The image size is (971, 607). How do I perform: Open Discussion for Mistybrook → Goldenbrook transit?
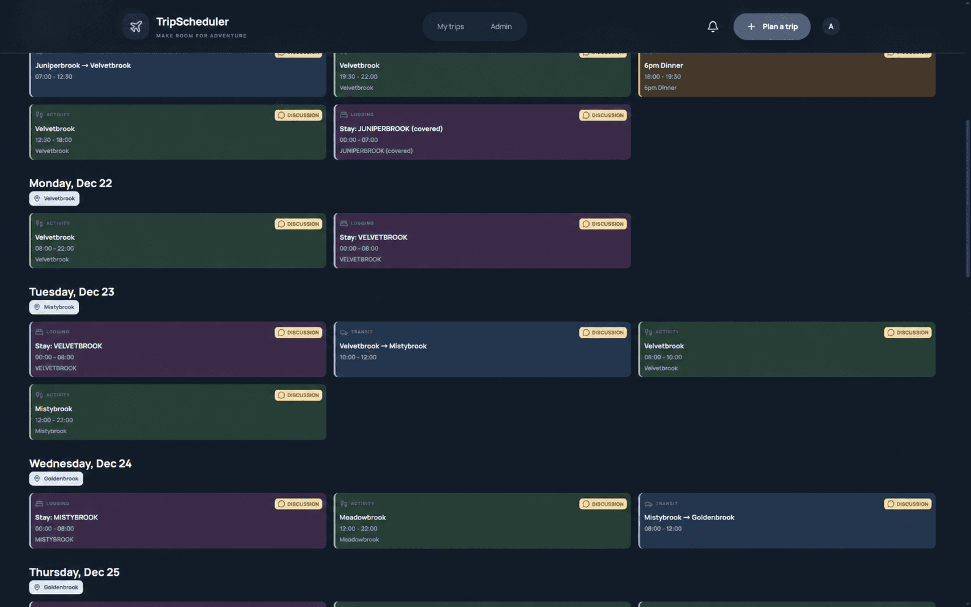click(x=907, y=504)
